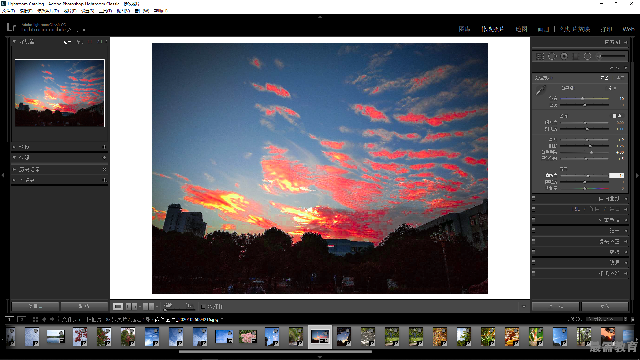Viewport: 640px width, 360px height.
Task: Toggle the 效果 panel on/off switch
Action: [x=533, y=263]
